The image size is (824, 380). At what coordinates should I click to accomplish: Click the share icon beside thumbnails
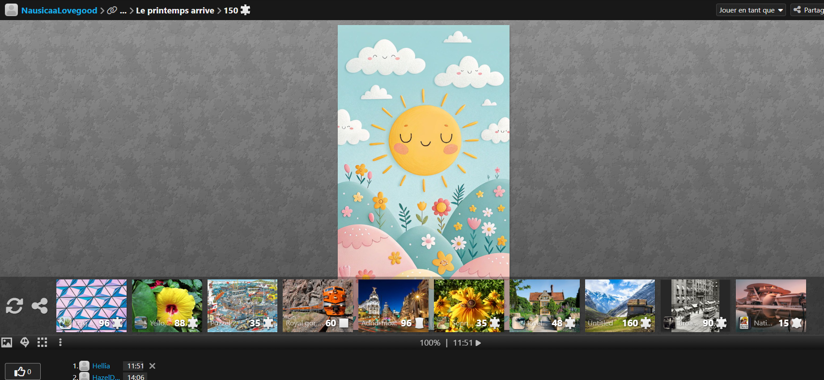click(40, 306)
